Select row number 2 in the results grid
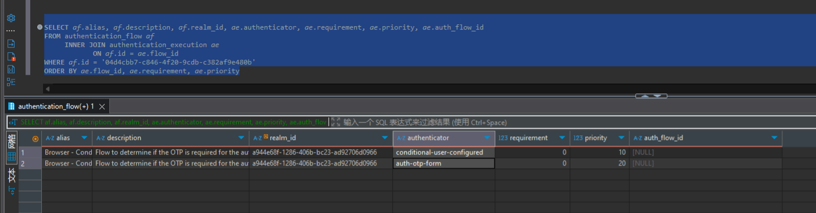The width and height of the screenshot is (816, 213). pos(30,164)
